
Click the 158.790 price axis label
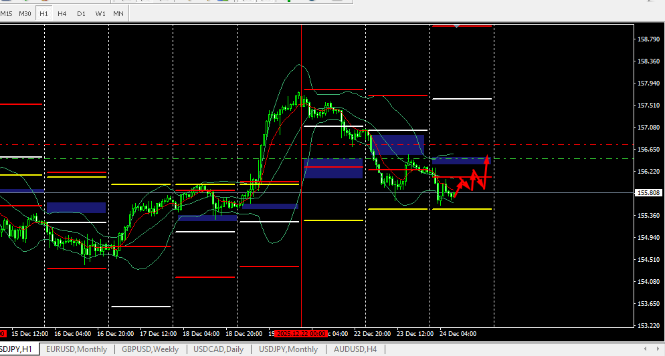click(x=649, y=39)
